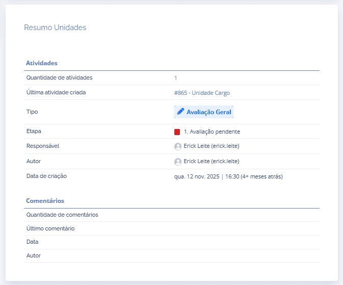This screenshot has height=285, width=343.
Task: Select the Atividades section heading
Action: (x=42, y=63)
